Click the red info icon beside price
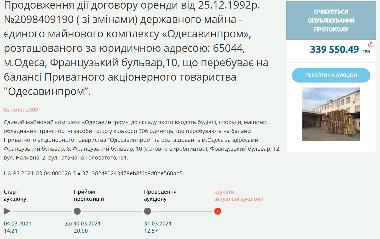 click(x=371, y=45)
